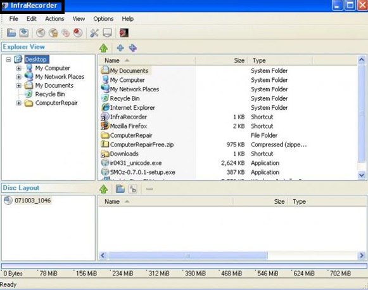Screen dimensions: 368x290
Task: Click the device/drive toolbar icon
Action: [107, 33]
